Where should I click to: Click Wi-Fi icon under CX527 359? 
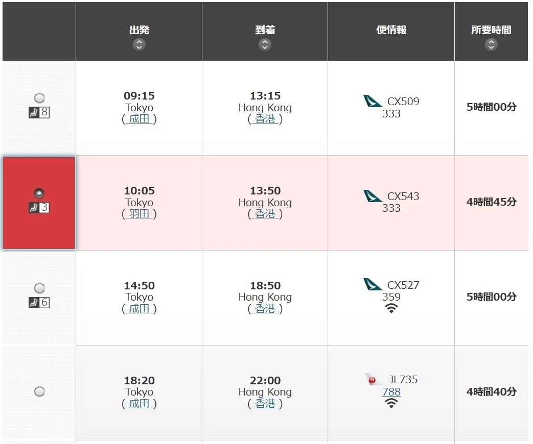click(391, 308)
